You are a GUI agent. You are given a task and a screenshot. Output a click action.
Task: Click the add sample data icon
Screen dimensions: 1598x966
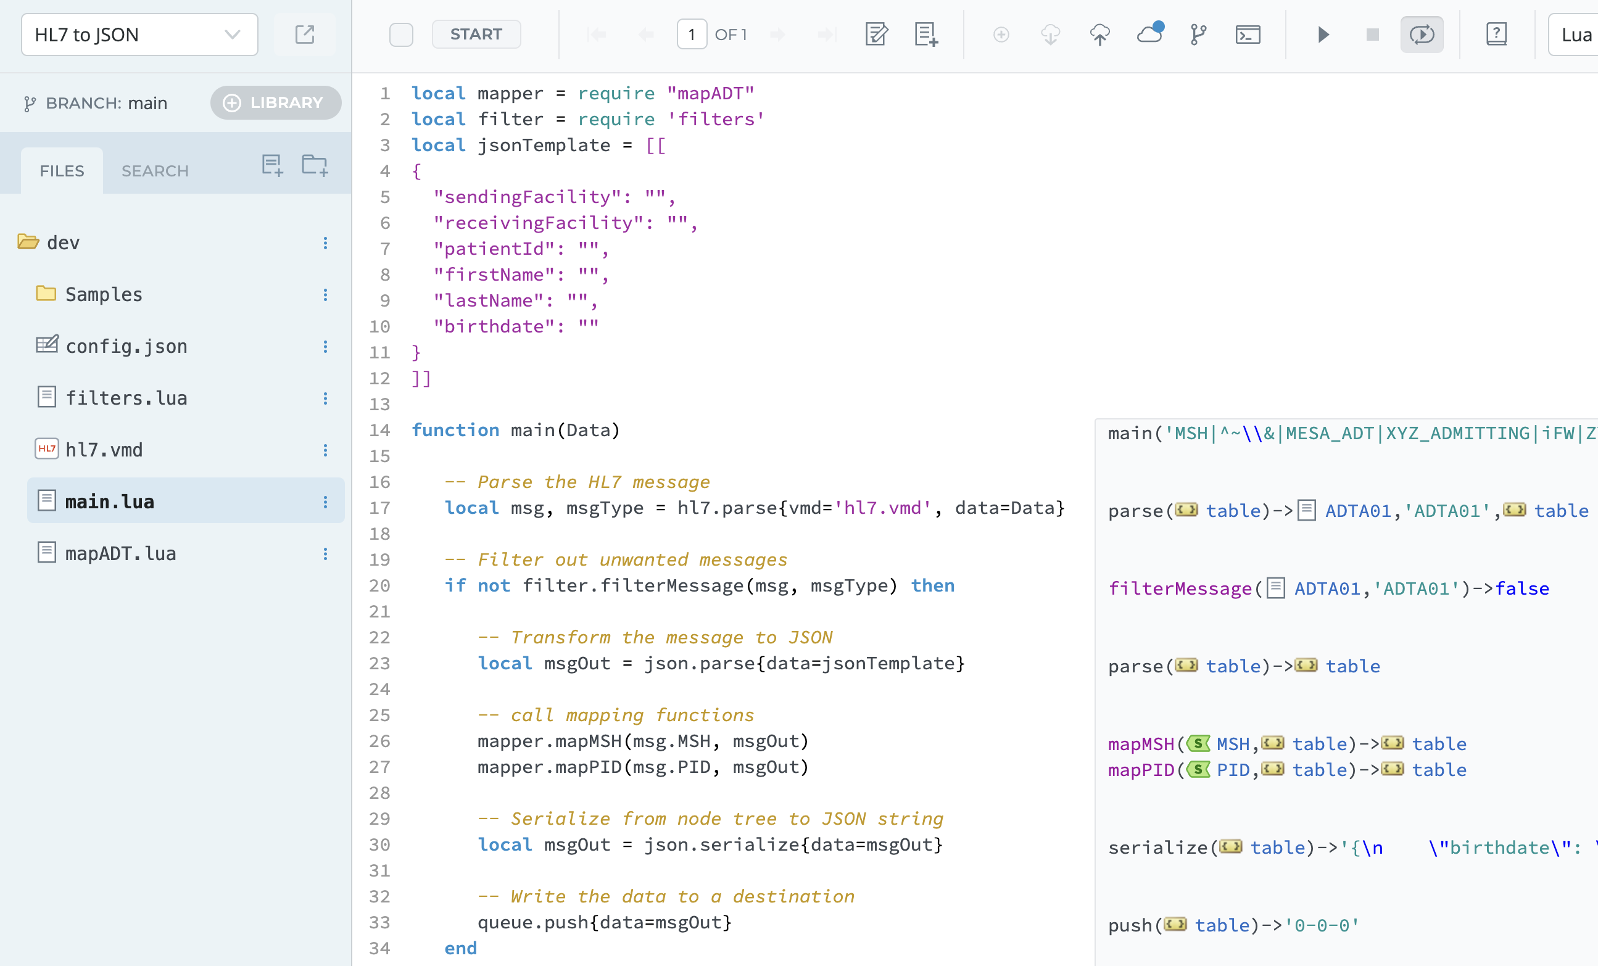925,35
